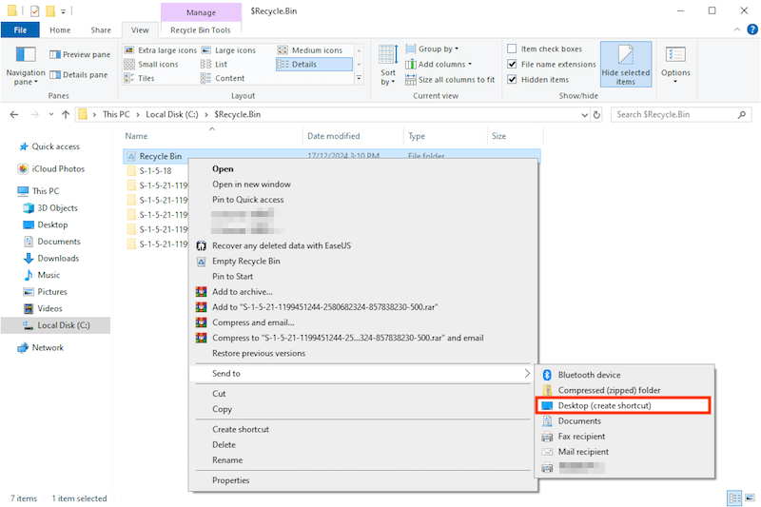Open the Group by dropdown
The height and width of the screenshot is (507, 761).
432,49
